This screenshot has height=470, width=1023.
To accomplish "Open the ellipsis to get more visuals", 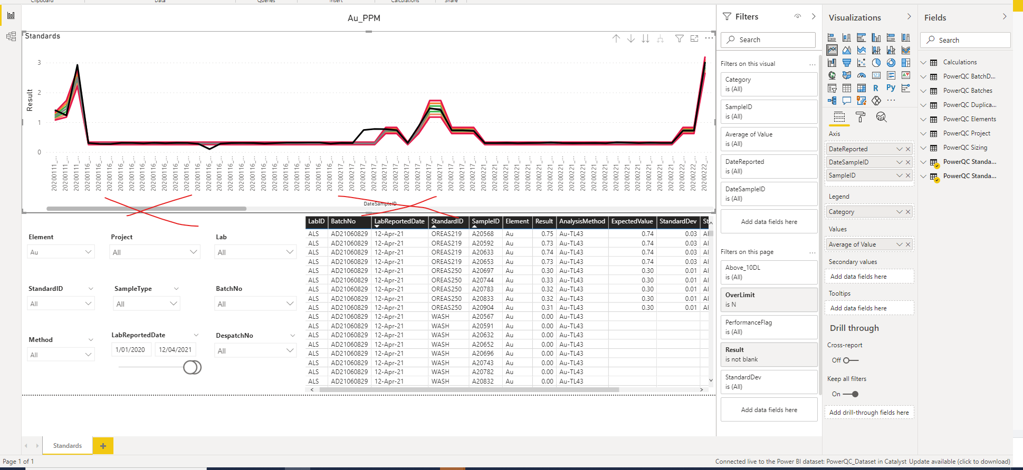I will pos(891,100).
